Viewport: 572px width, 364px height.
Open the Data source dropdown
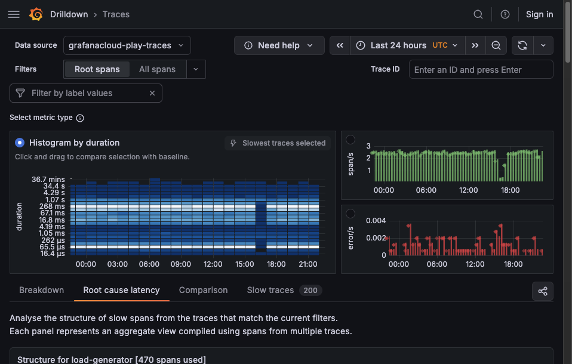tap(127, 45)
